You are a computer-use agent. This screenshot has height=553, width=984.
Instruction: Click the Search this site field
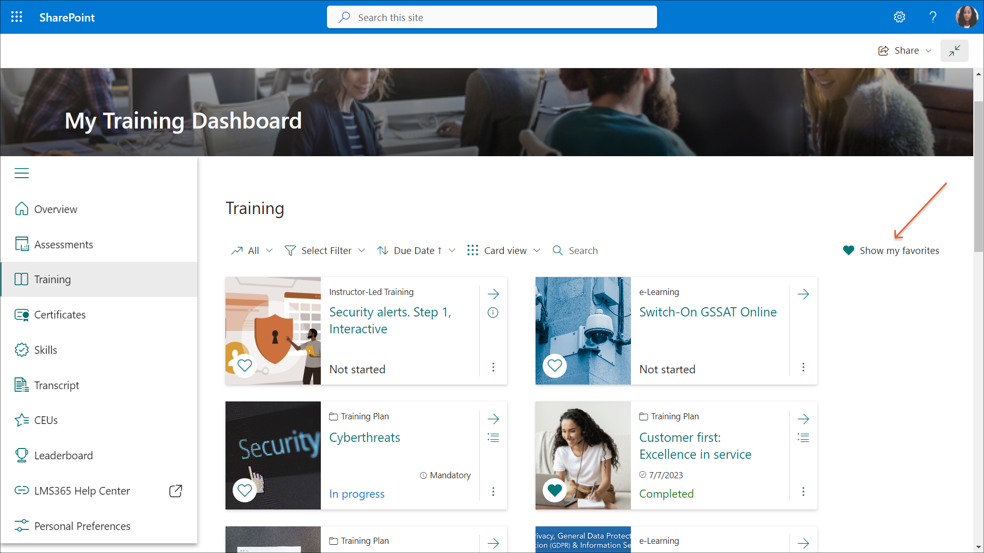[x=492, y=17]
